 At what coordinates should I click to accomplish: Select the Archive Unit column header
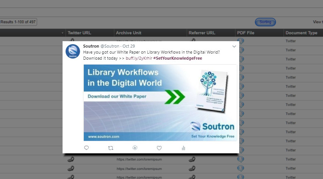(x=151, y=33)
